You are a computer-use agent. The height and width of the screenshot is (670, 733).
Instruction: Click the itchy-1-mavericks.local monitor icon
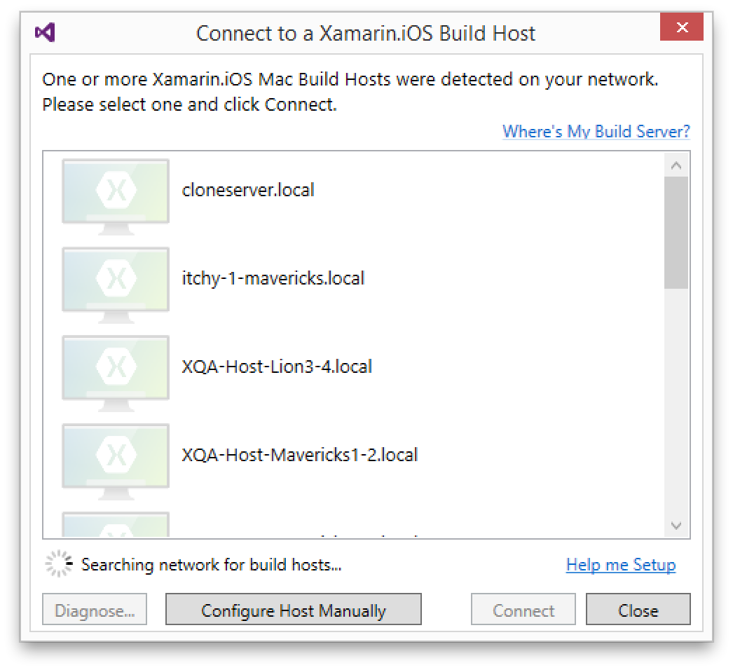[x=116, y=285]
